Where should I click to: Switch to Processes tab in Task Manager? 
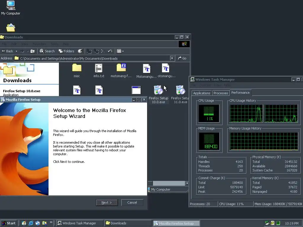[x=221, y=93]
